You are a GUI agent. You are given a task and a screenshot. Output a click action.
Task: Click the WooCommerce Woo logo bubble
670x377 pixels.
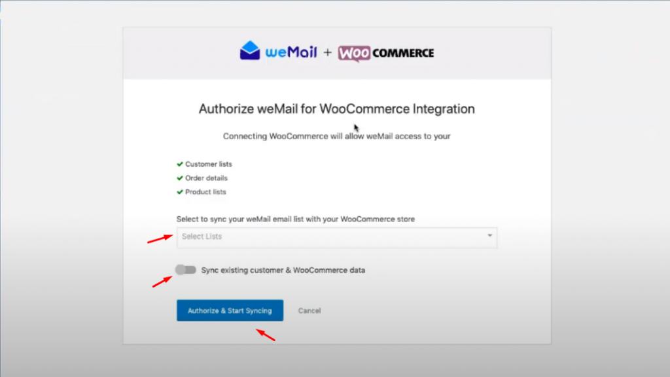pos(354,54)
